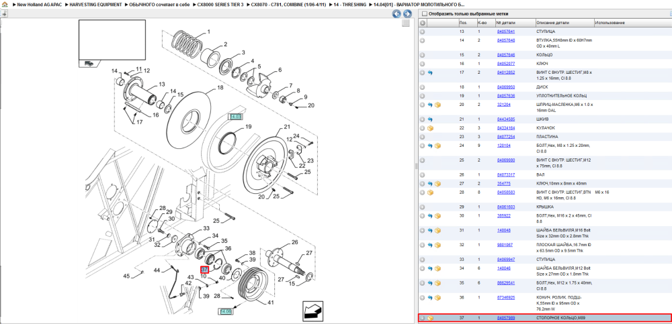Open part number link 84057989
Screen dimensions: 672x324
click(506, 319)
